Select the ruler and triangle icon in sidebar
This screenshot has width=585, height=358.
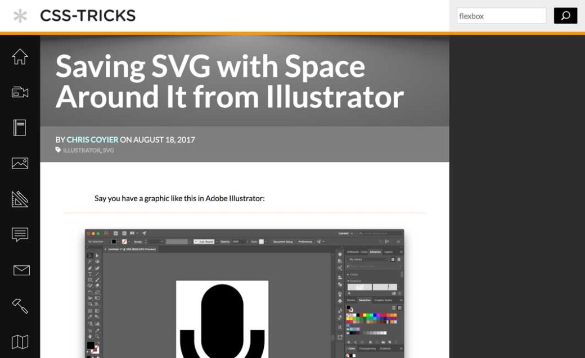coord(20,199)
